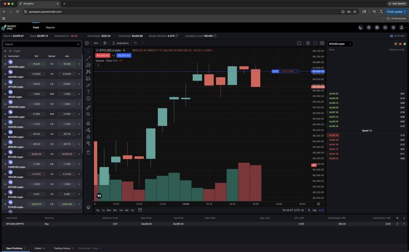Image resolution: width=409 pixels, height=252 pixels.
Task: Enable auto scaling on the chart
Action: tap(321, 210)
